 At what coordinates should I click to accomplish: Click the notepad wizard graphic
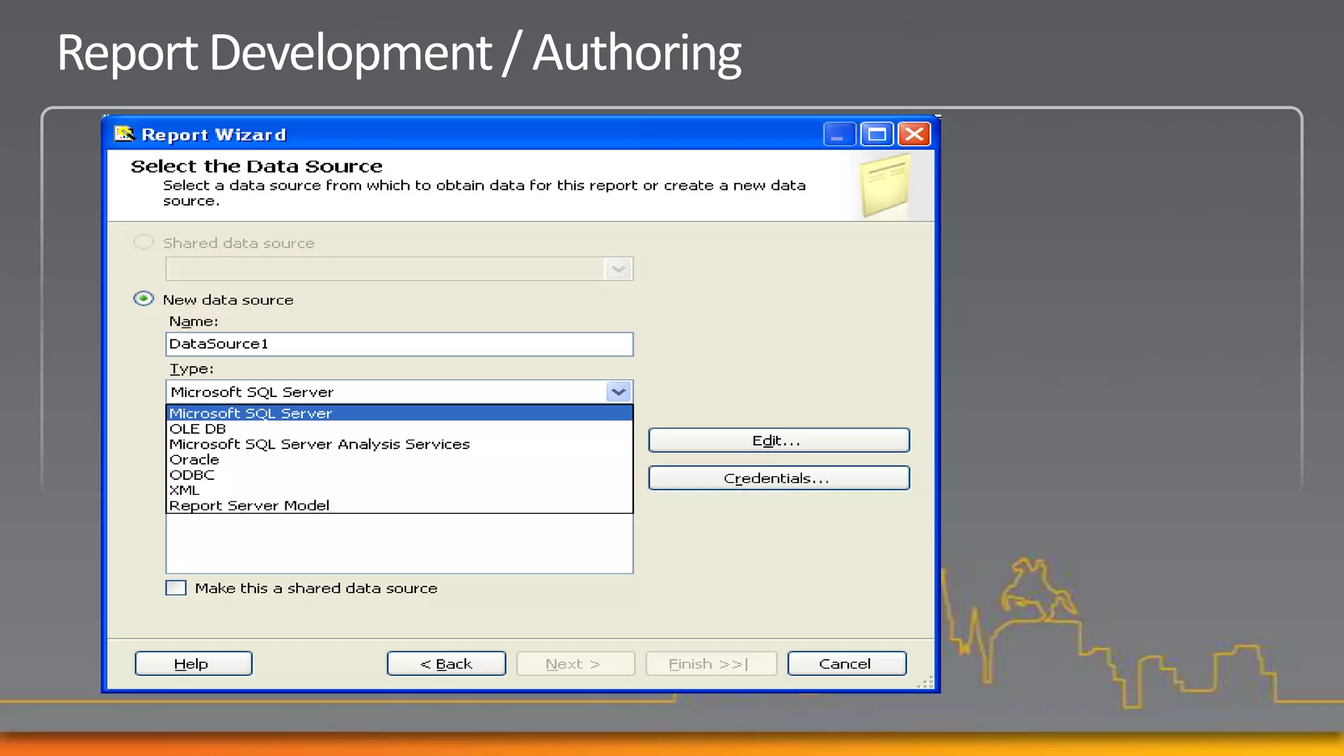pos(885,186)
